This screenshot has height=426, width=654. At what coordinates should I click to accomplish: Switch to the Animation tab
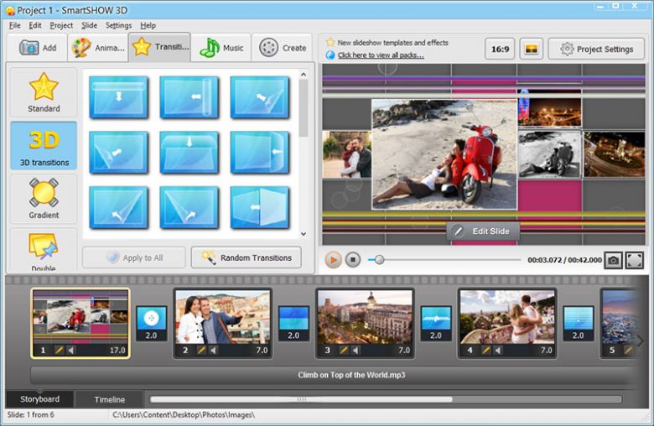(97, 48)
